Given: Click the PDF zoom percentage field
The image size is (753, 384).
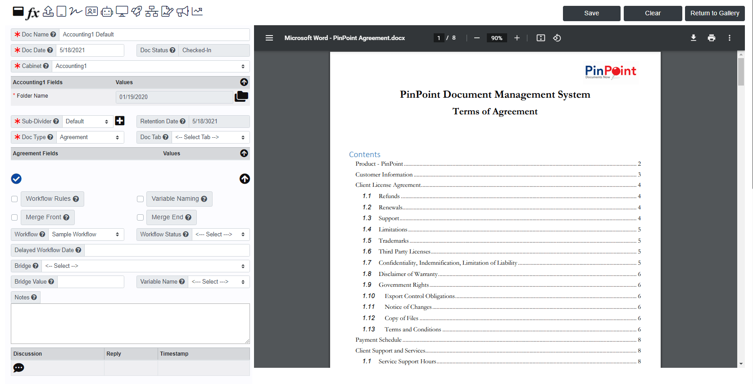Looking at the screenshot, I should click(x=497, y=38).
